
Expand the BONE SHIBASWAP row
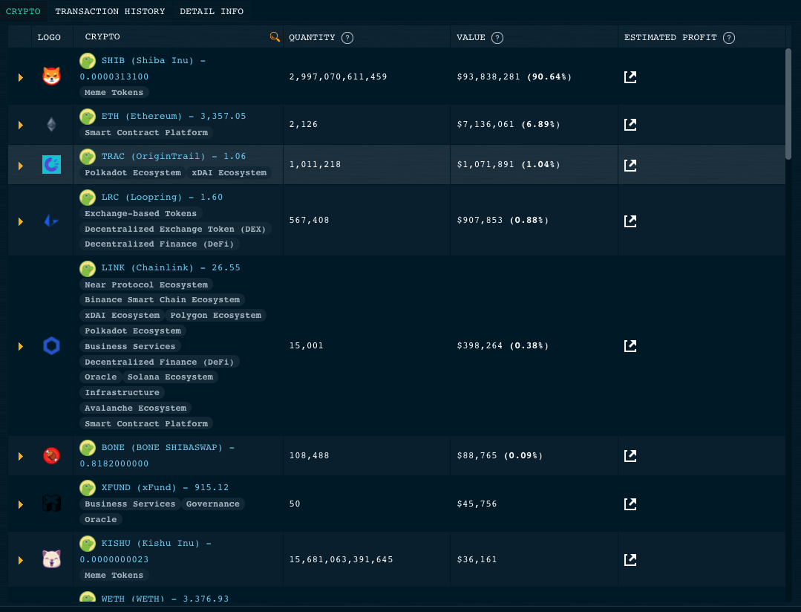click(x=21, y=456)
